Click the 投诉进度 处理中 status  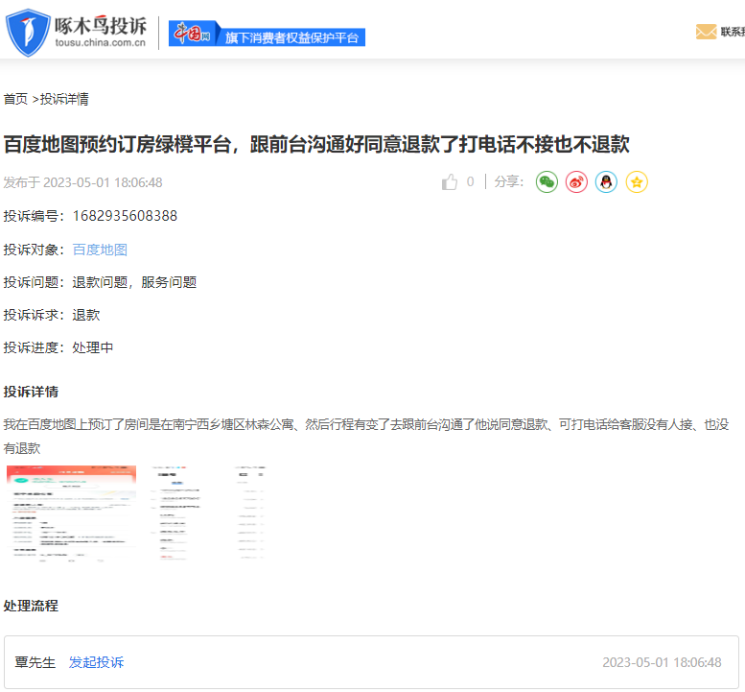58,347
